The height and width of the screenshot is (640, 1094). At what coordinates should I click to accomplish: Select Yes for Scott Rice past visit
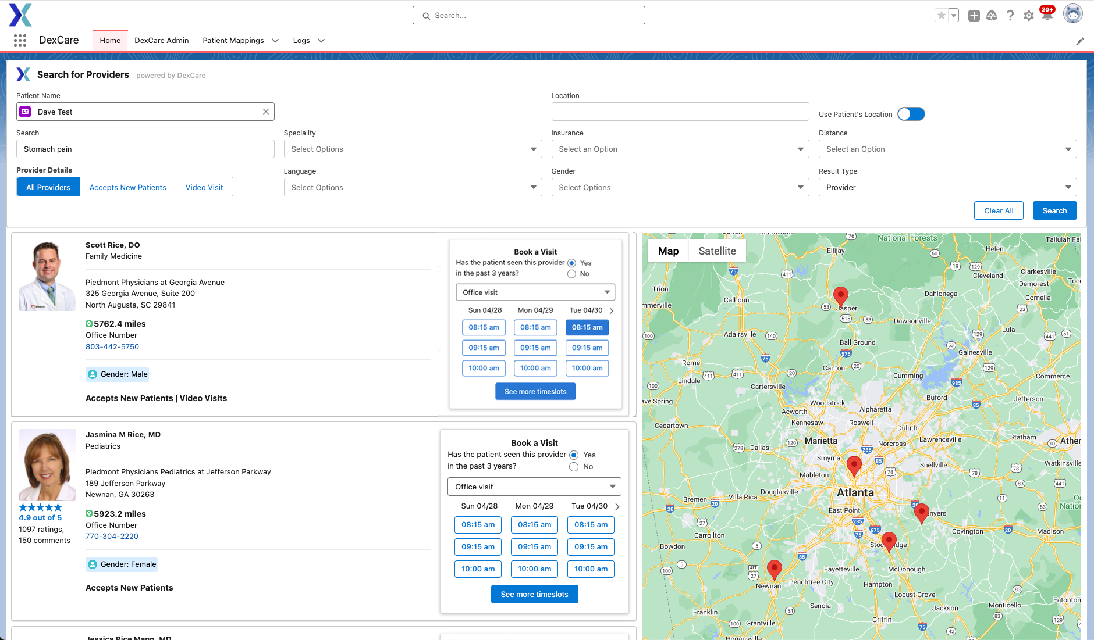click(571, 262)
